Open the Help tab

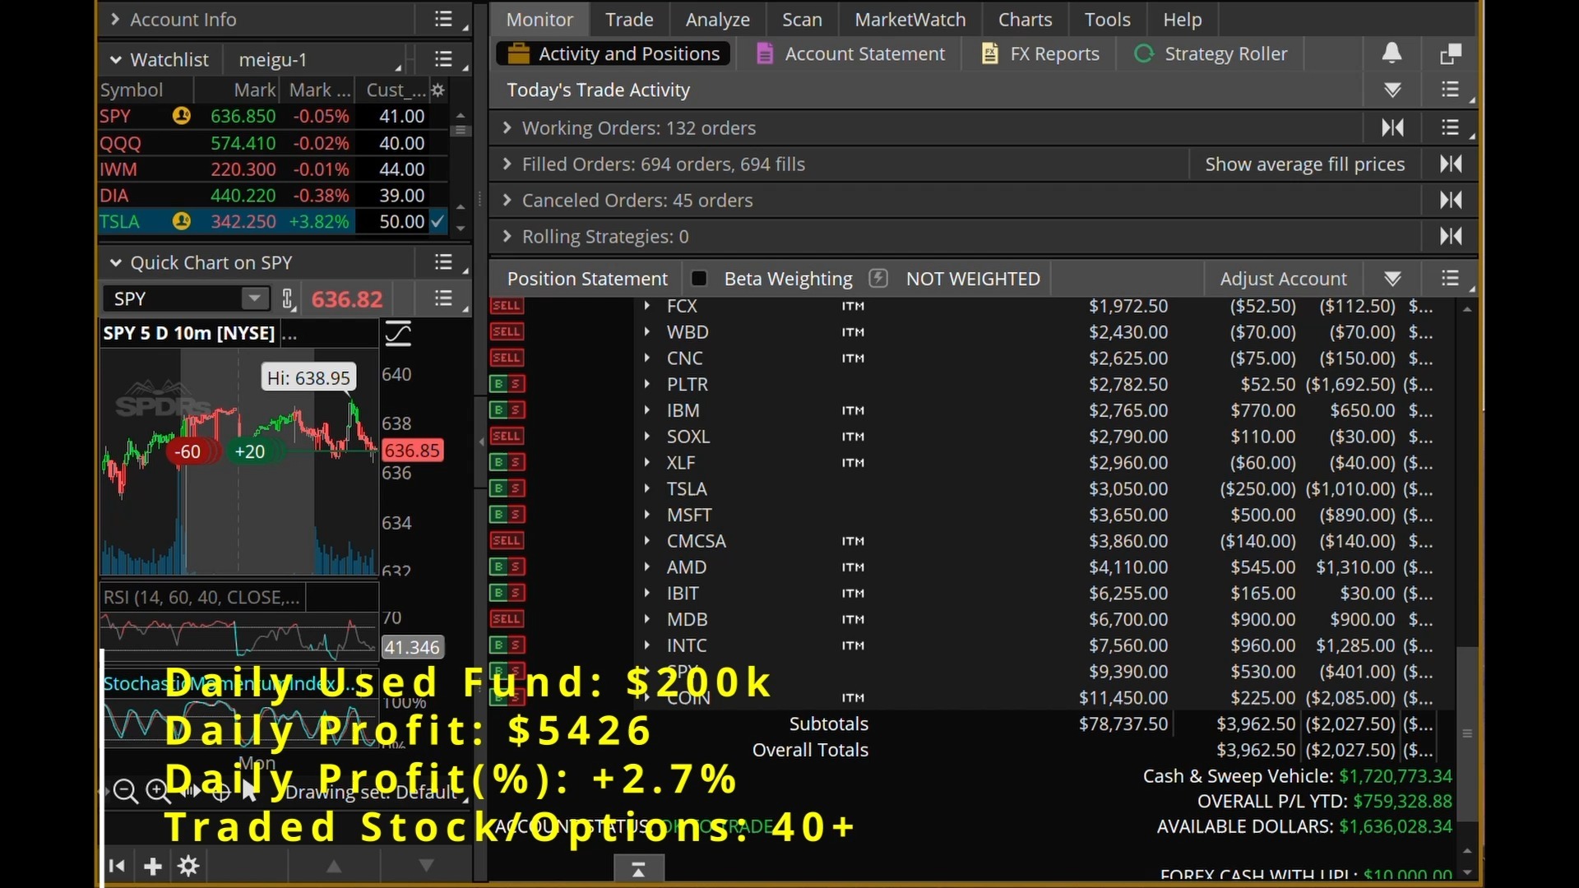[1182, 19]
